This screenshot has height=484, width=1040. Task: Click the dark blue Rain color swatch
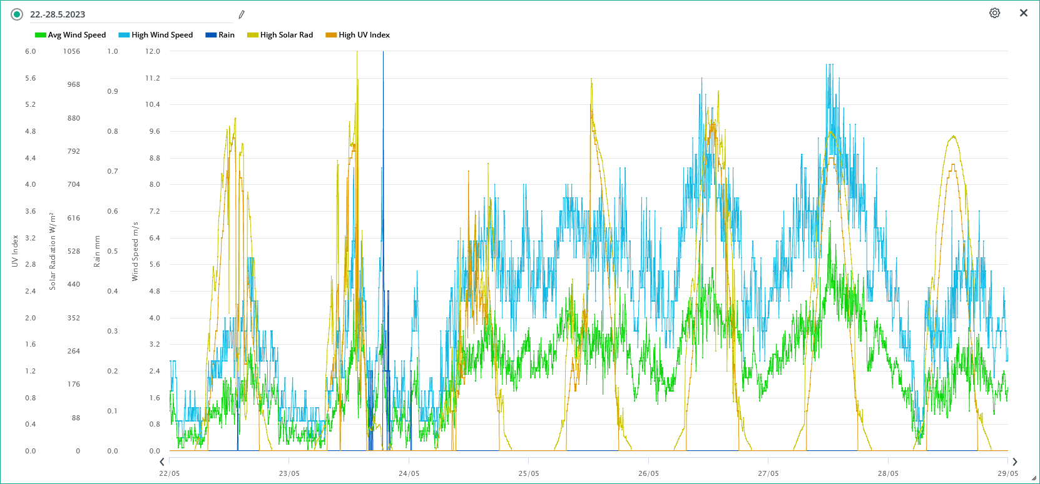[x=211, y=35]
